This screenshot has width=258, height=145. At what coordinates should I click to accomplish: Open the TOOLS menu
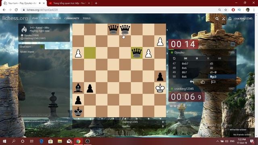87,19
